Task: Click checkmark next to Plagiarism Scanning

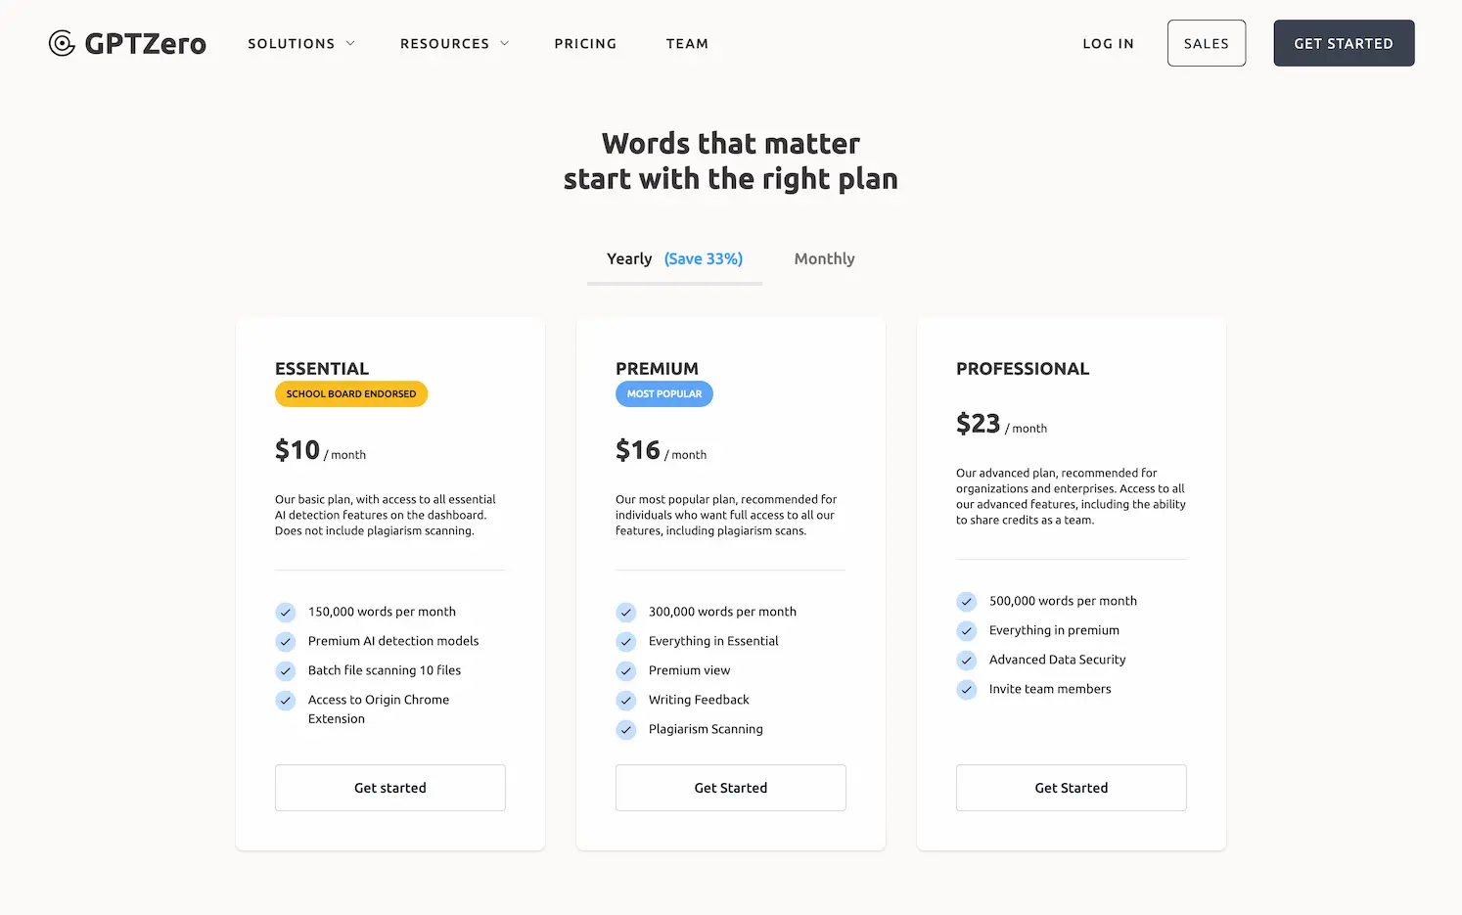Action: click(x=625, y=729)
